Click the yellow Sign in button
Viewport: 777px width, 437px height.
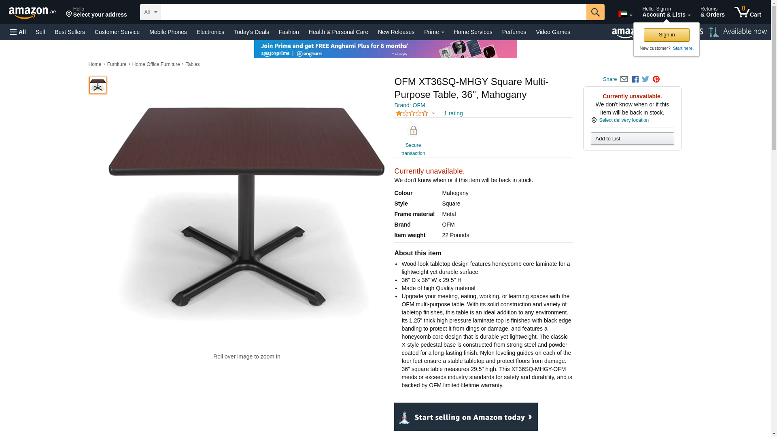[667, 35]
